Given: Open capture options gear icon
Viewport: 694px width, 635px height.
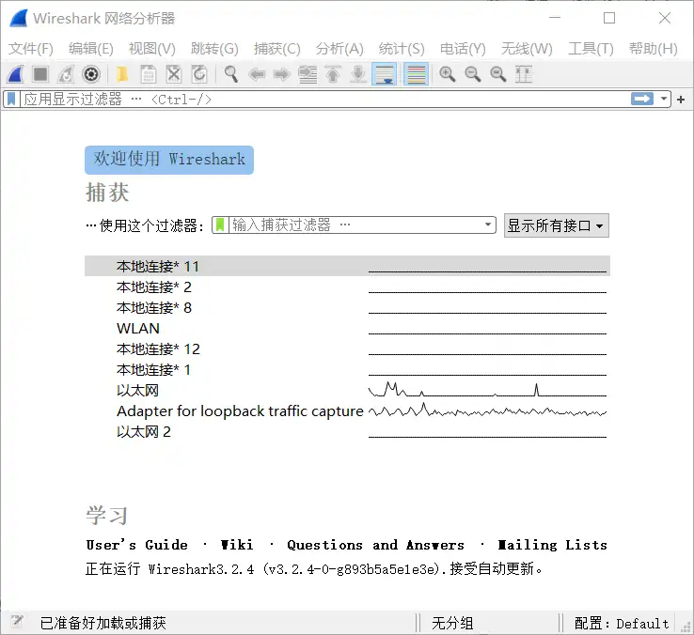Looking at the screenshot, I should (x=91, y=74).
